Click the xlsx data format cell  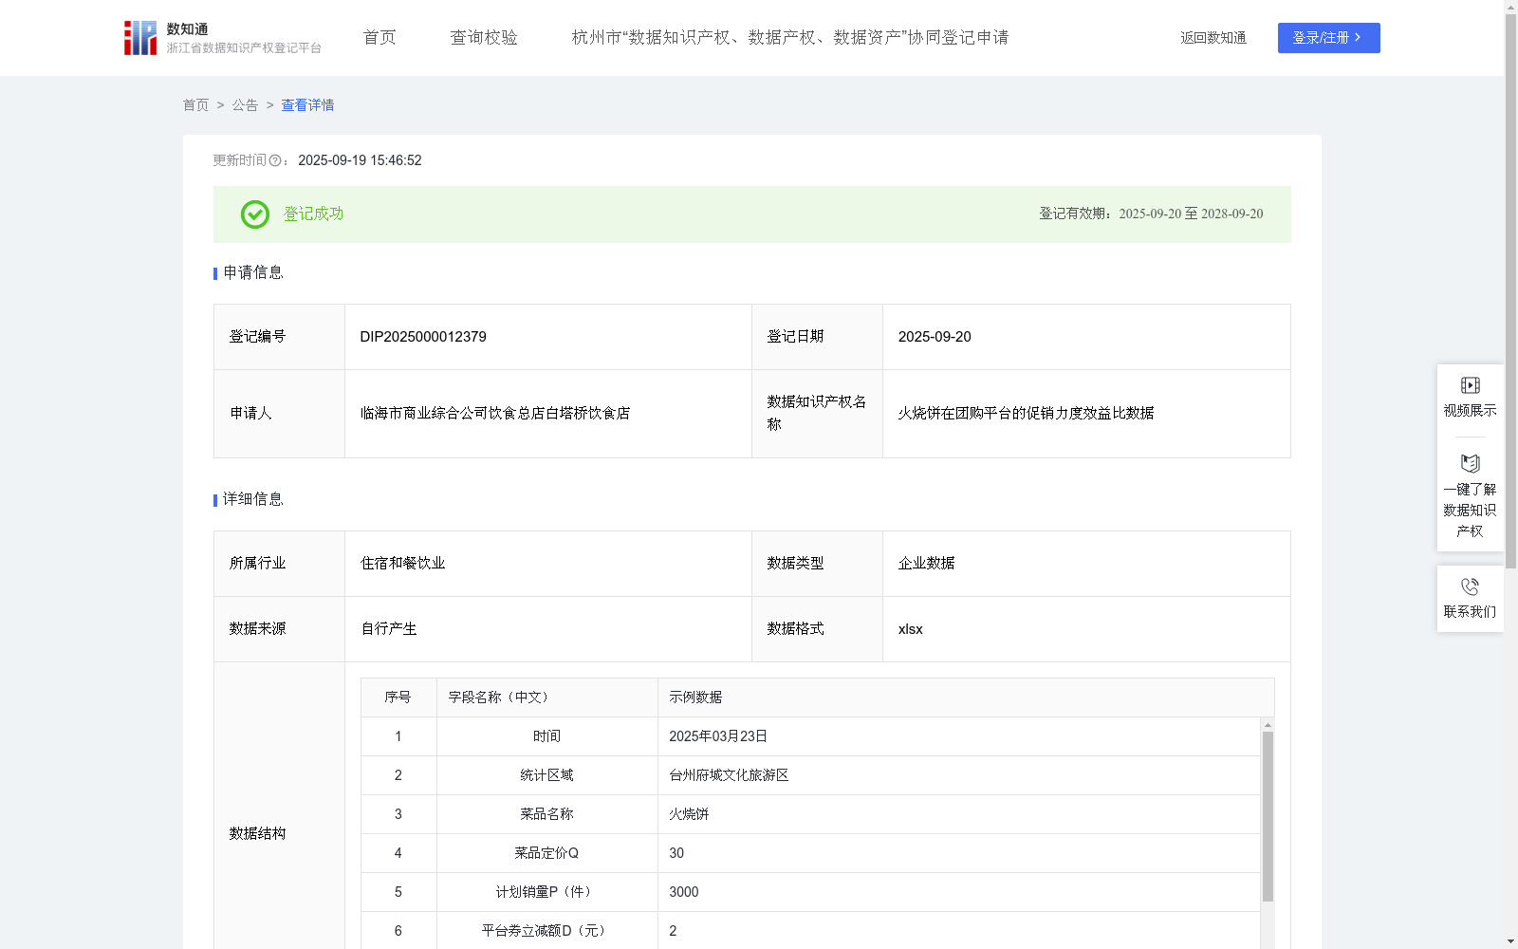1086,629
